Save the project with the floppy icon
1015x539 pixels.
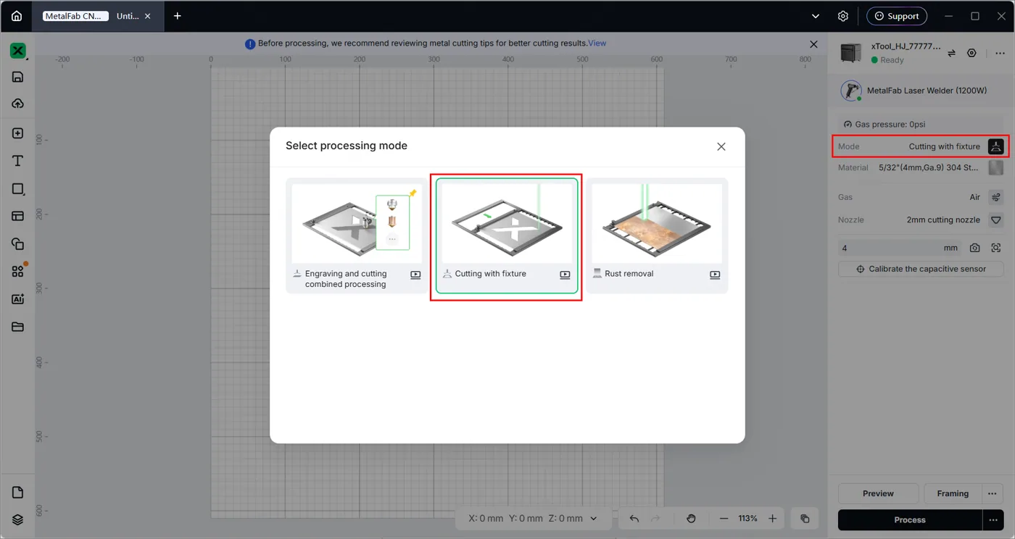[18, 77]
